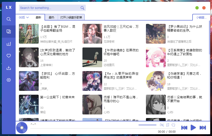Toggle desktop lyrics LRC icon
212x136 pixels.
(162, 125)
